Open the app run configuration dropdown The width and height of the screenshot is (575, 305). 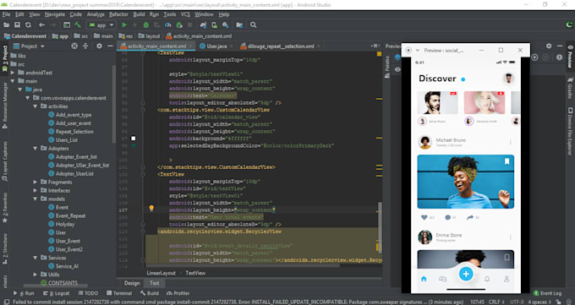[x=101, y=25]
